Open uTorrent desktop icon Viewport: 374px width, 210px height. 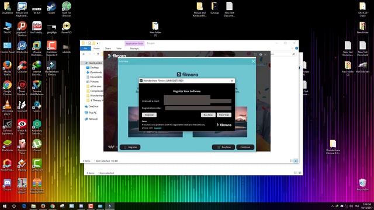click(37, 145)
